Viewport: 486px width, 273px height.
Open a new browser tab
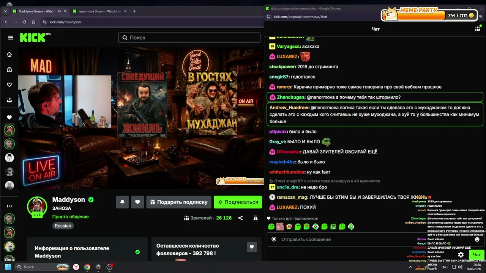(134, 11)
